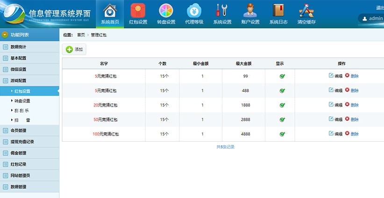The height and width of the screenshot is (198, 384).
Task: Click 首页 in the breadcrumb
Action: tap(81, 35)
